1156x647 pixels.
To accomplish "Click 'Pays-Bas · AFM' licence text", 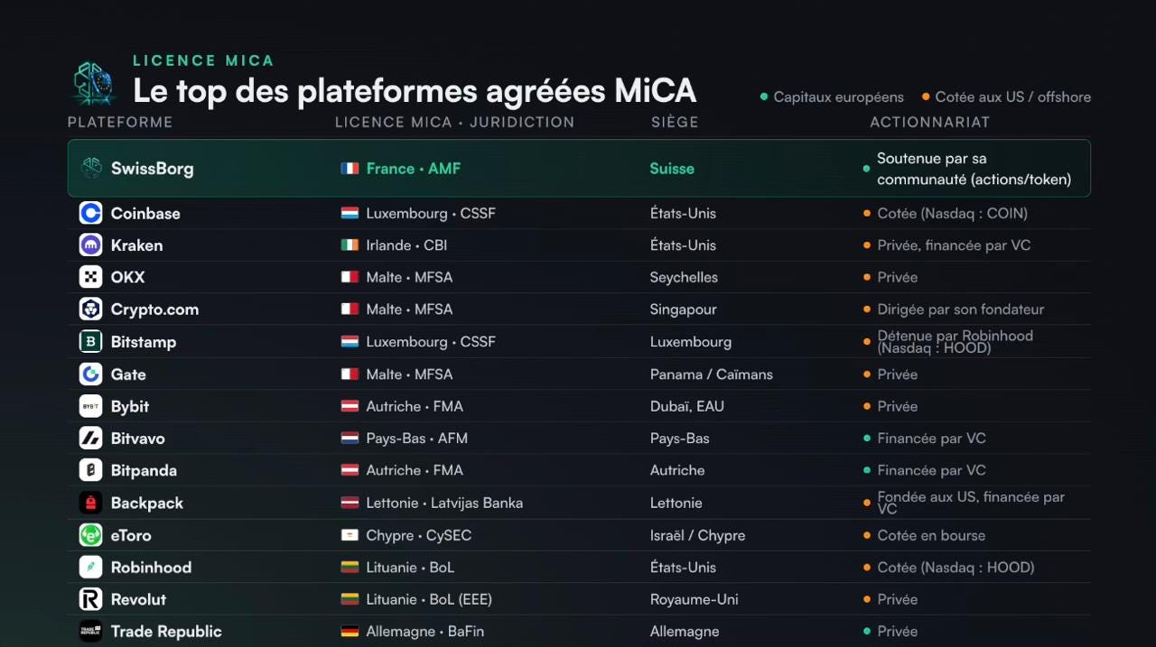I will (416, 438).
